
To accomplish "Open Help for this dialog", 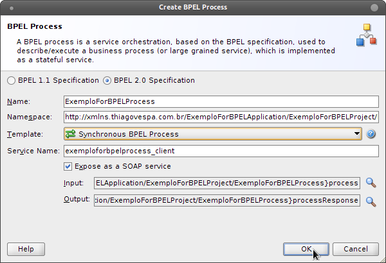I will 26,250.
